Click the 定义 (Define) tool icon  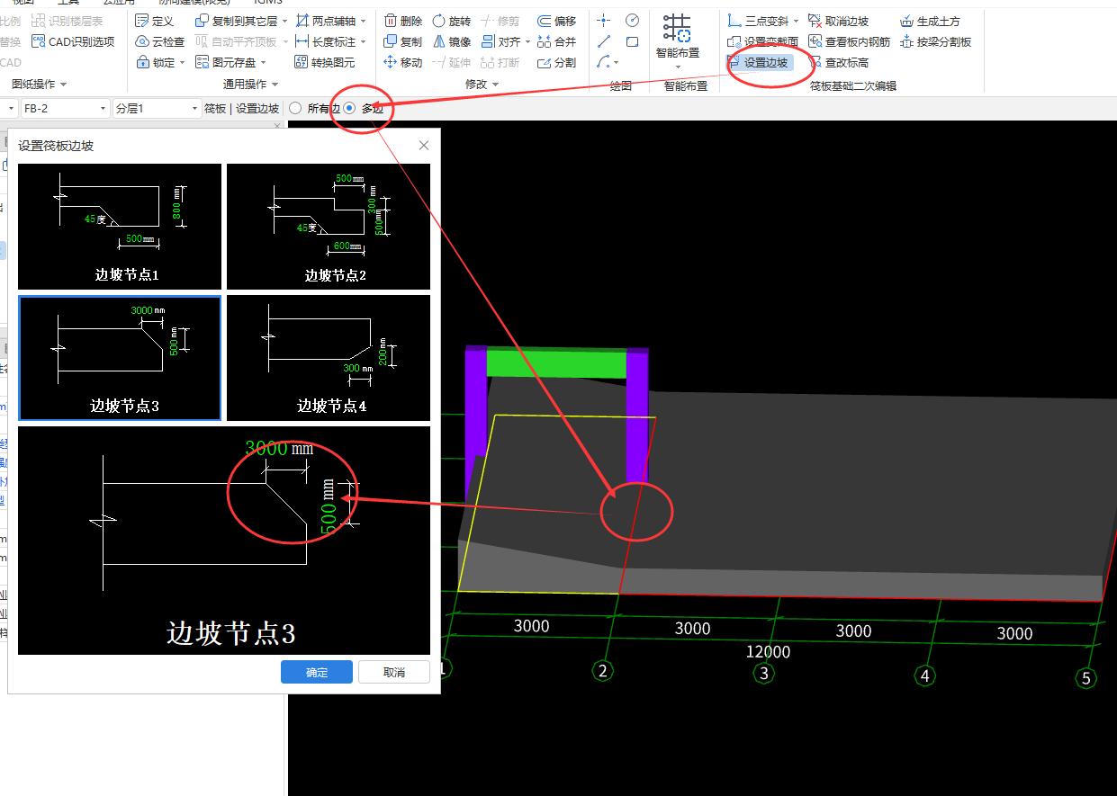(142, 21)
